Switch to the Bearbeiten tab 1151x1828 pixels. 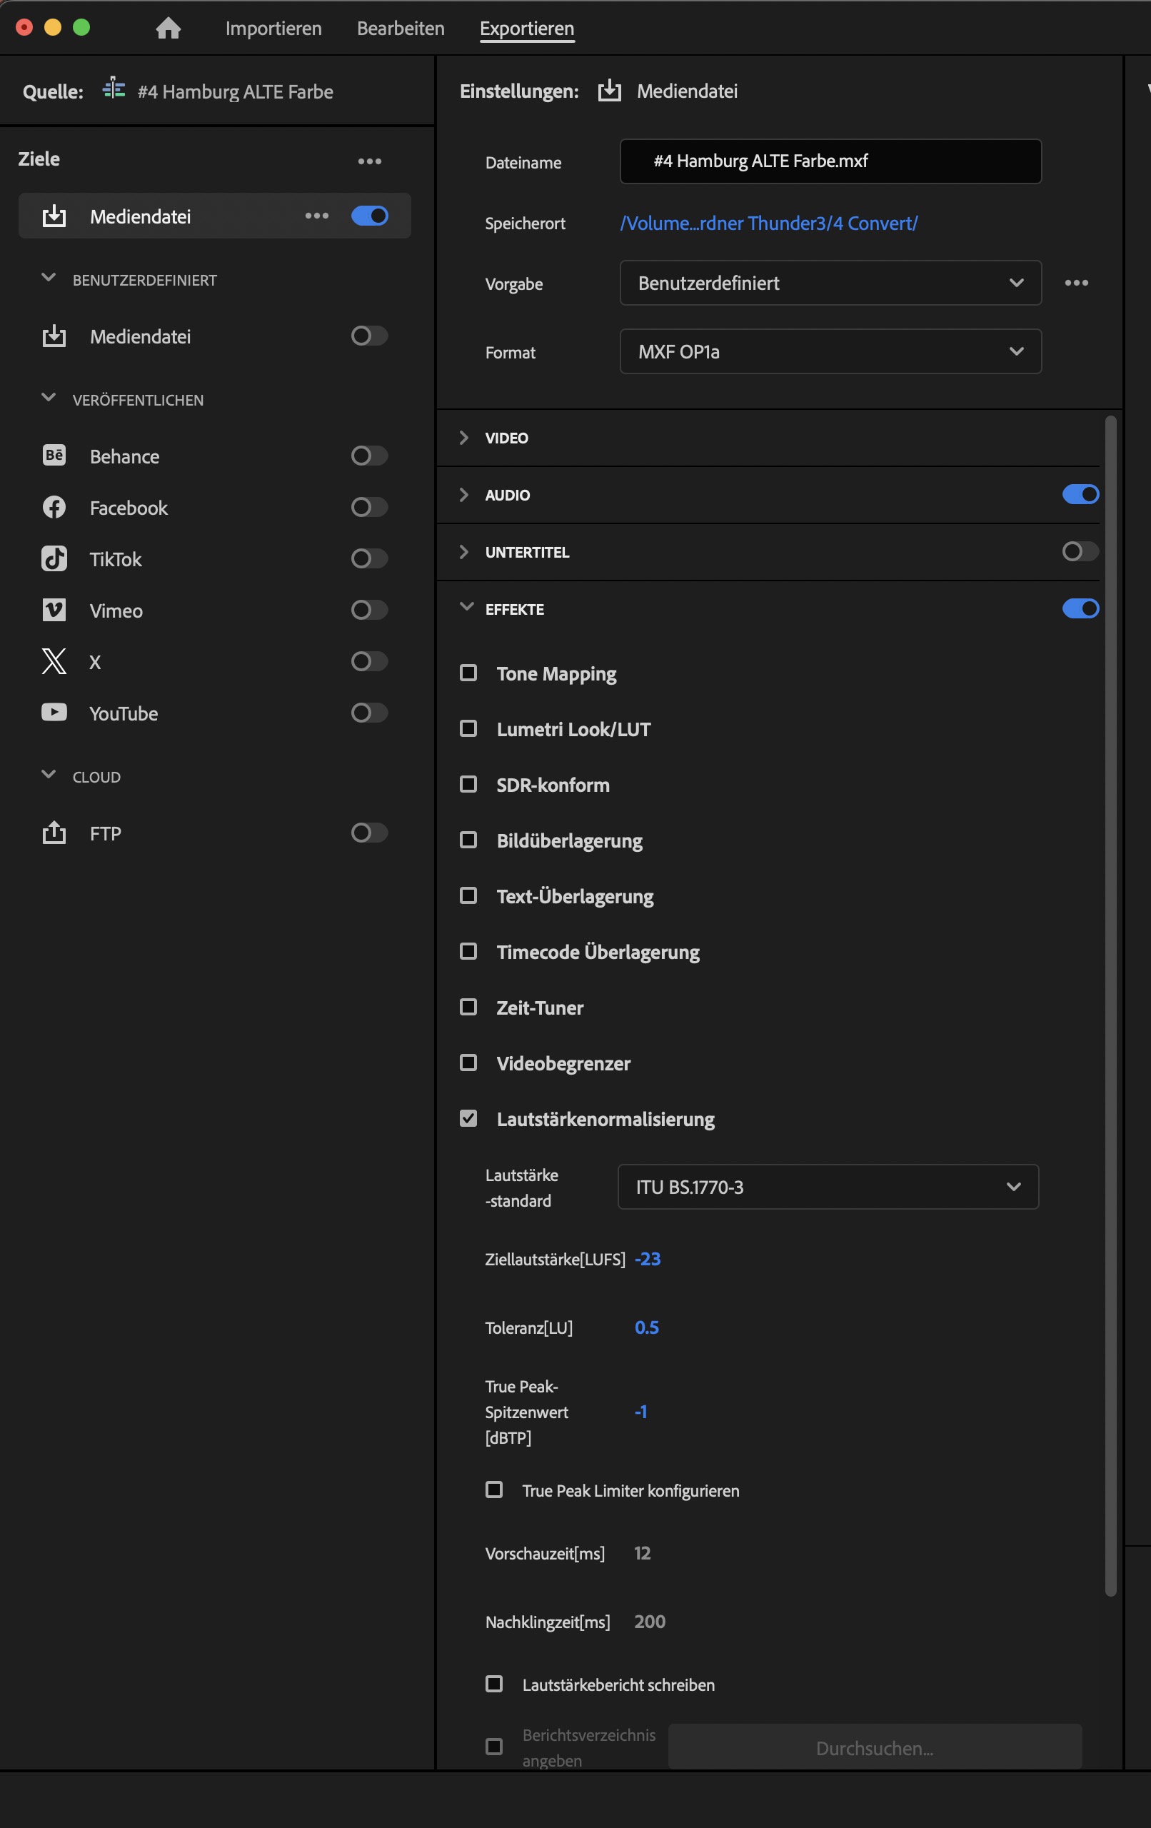click(x=400, y=29)
